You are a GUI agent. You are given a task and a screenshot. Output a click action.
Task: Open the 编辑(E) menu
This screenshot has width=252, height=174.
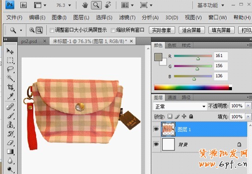point(37,17)
